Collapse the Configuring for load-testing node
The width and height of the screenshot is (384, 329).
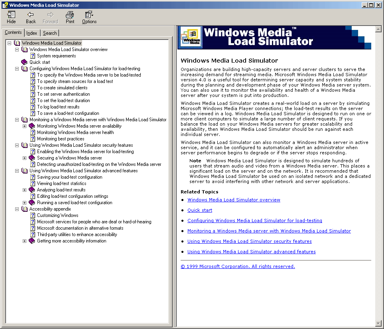point(17,69)
